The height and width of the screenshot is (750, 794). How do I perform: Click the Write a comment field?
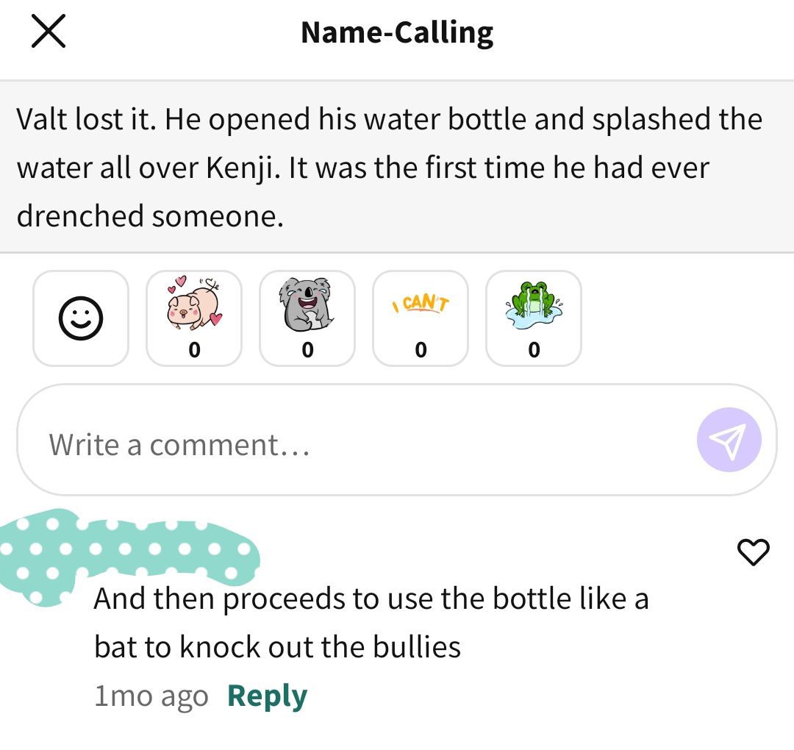pyautogui.click(x=396, y=440)
